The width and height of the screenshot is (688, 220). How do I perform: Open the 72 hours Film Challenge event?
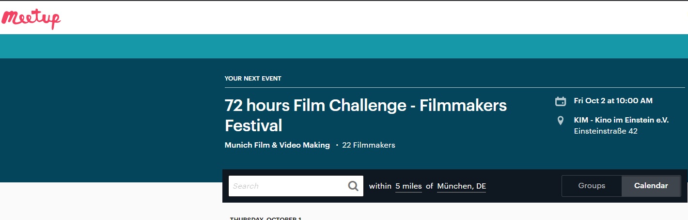(x=366, y=115)
